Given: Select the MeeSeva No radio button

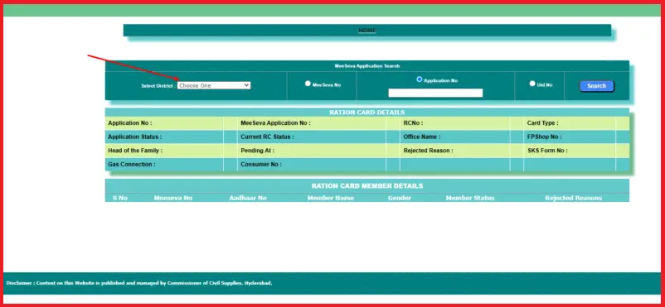Looking at the screenshot, I should pos(308,84).
